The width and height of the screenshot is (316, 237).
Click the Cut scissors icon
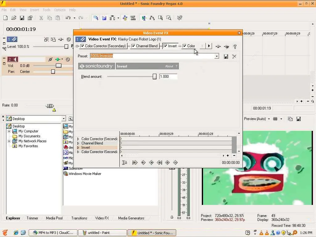pos(41,18)
